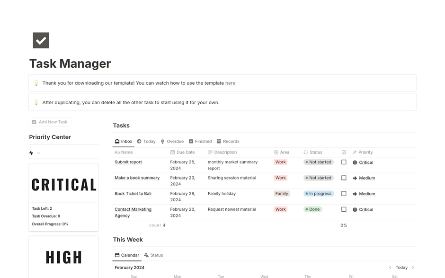Check the Book Ticket to Bali checkbox
This screenshot has width=445, height=278.
(x=344, y=194)
